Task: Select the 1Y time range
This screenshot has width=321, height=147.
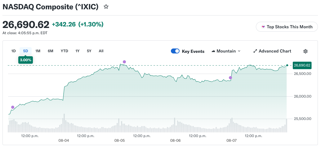Action: point(78,51)
